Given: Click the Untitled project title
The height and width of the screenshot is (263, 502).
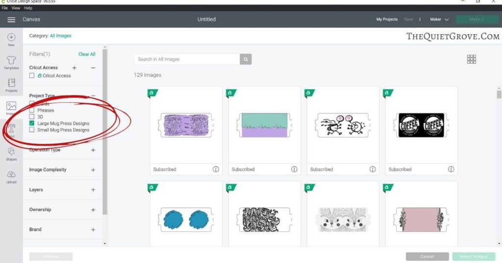Looking at the screenshot, I should tap(206, 20).
